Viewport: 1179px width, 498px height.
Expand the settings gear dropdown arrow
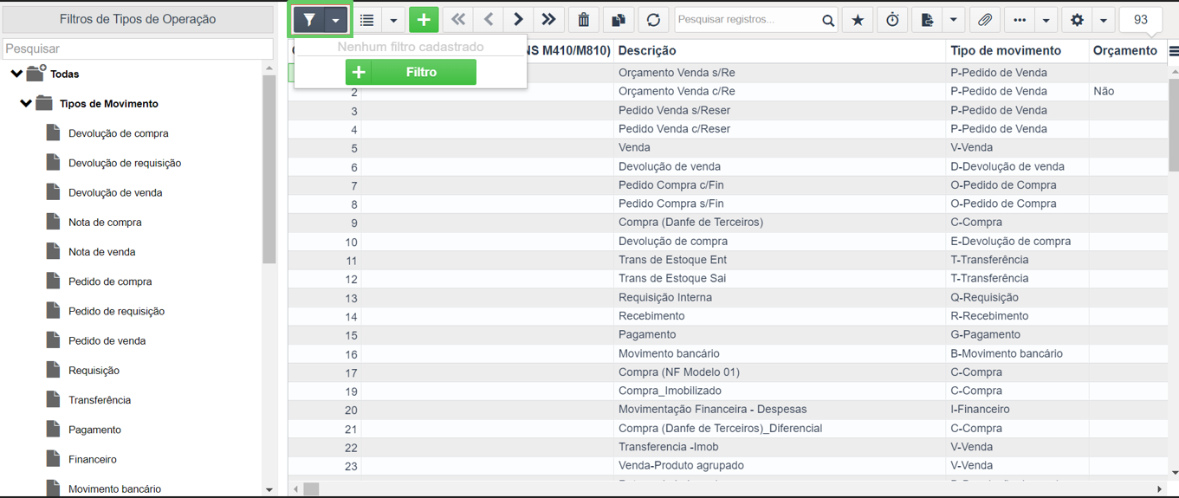click(1104, 20)
